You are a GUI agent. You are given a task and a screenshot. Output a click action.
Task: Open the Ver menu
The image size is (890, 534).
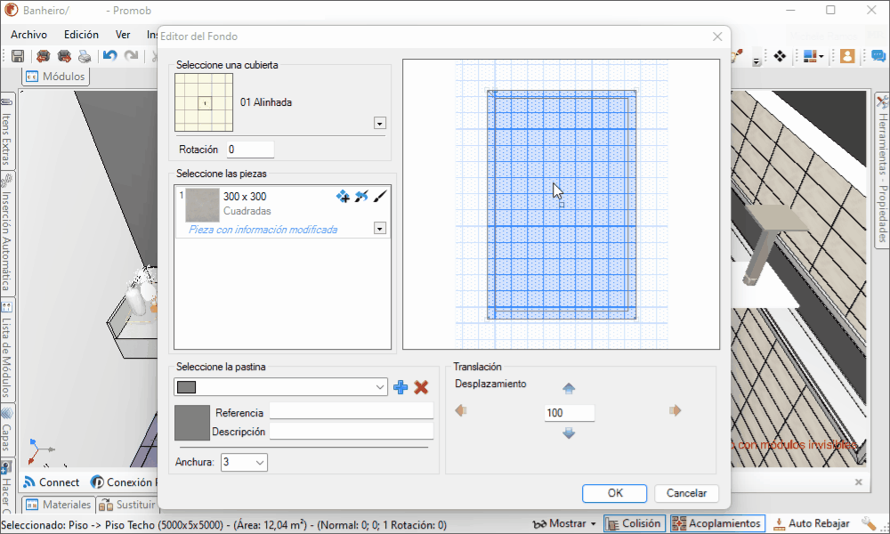click(x=123, y=35)
